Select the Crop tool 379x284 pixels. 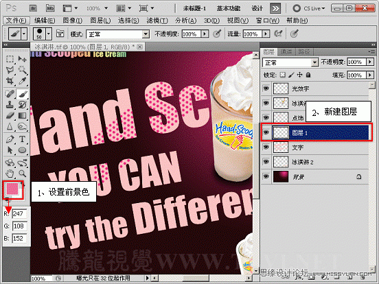(x=10, y=81)
